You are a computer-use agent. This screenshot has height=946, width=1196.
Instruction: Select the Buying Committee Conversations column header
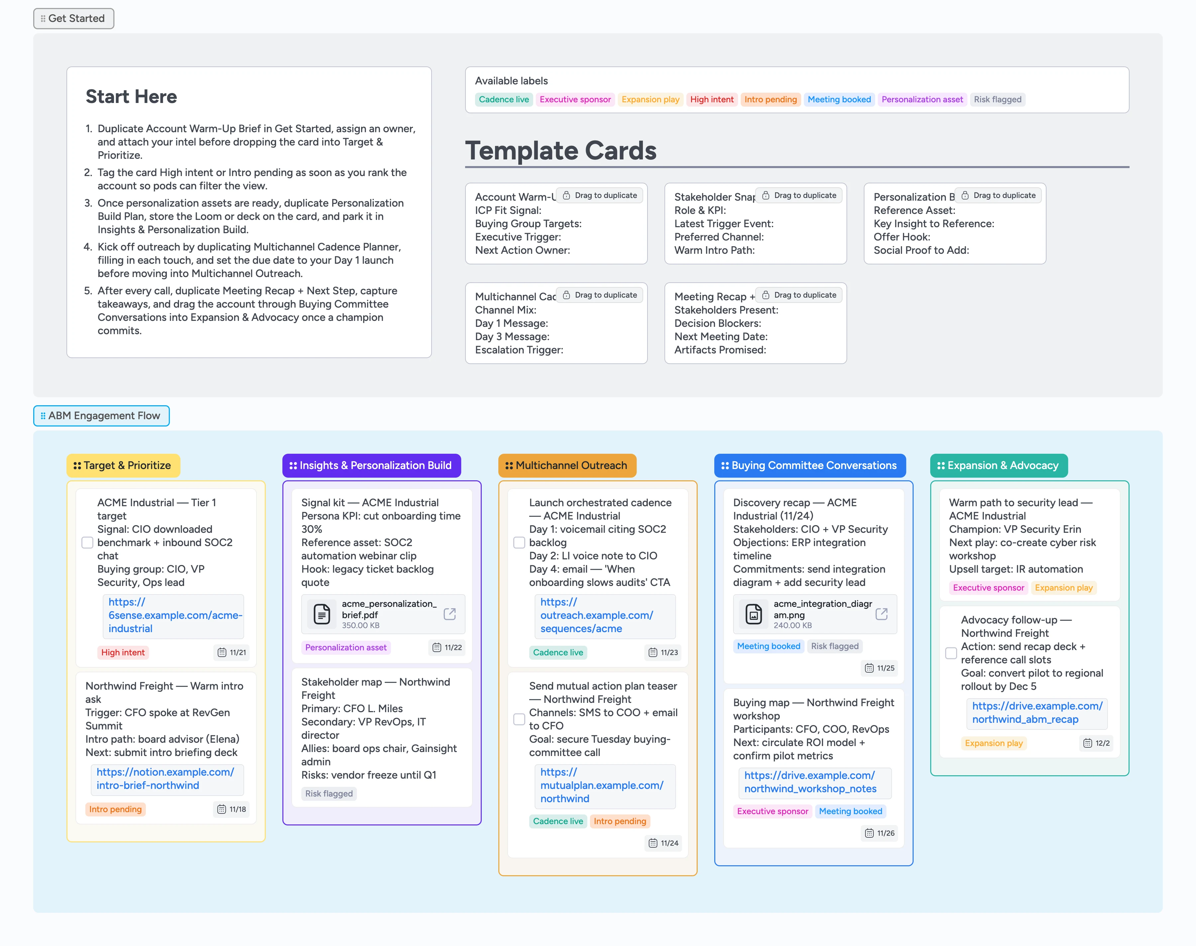point(809,466)
